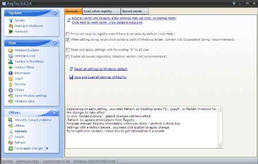Uncheck convert to Expandable String checkbox
The width and height of the screenshot is (258, 164).
tap(68, 40)
